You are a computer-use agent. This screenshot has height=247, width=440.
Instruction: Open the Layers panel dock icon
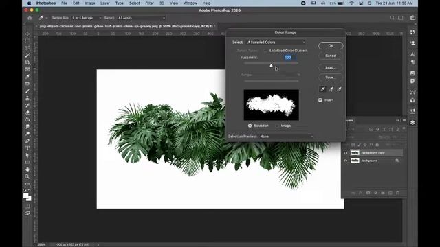point(412,122)
